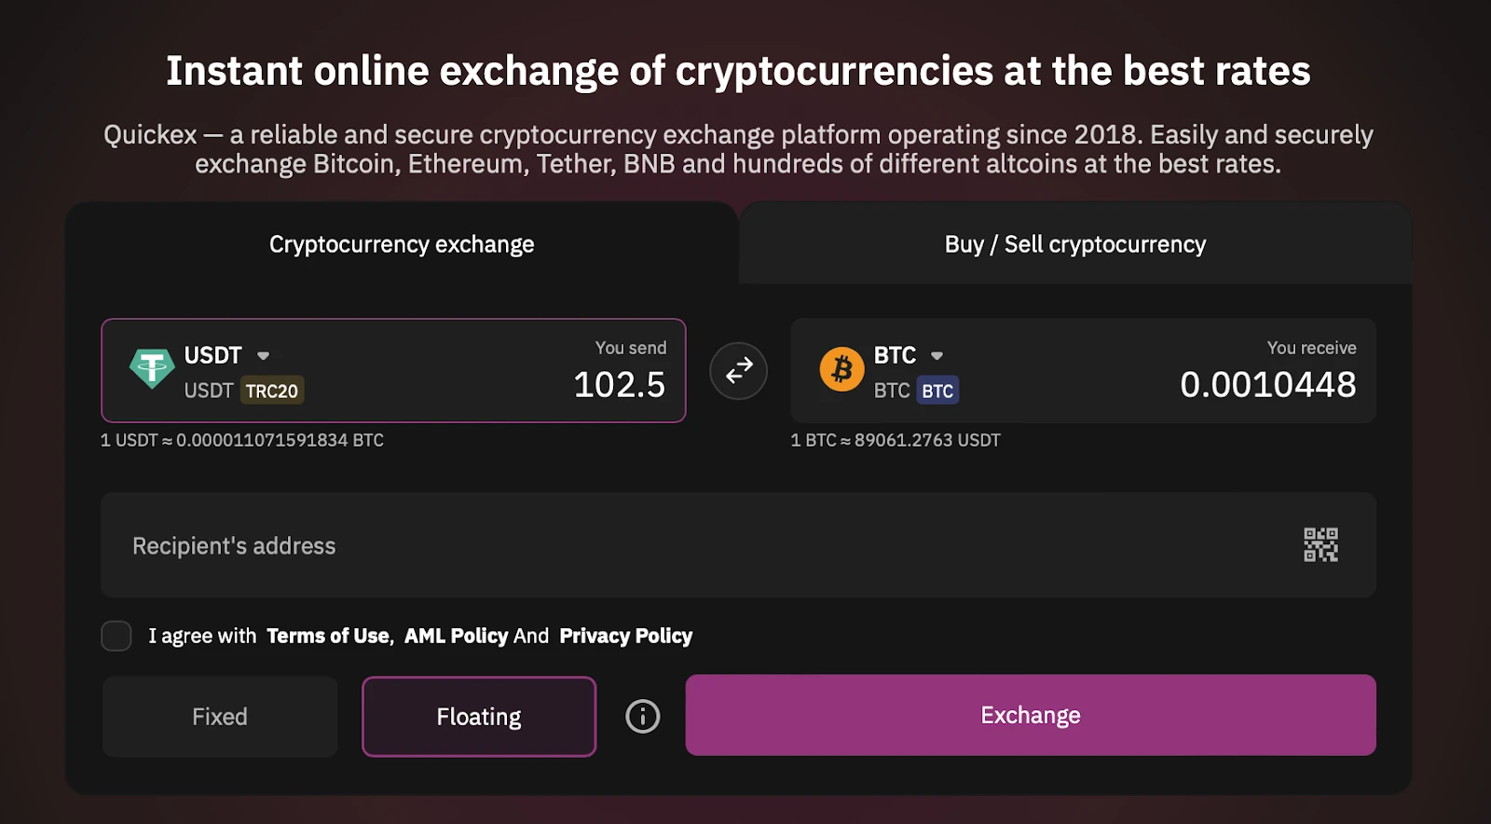Click the swap currencies arrow icon
1491x824 pixels.
[737, 370]
